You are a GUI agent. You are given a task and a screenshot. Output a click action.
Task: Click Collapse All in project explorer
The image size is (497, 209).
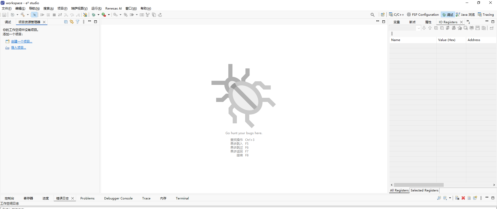click(66, 22)
